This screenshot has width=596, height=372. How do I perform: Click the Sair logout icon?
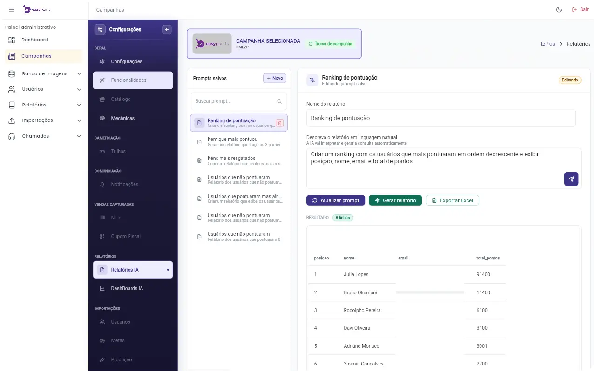(574, 9)
